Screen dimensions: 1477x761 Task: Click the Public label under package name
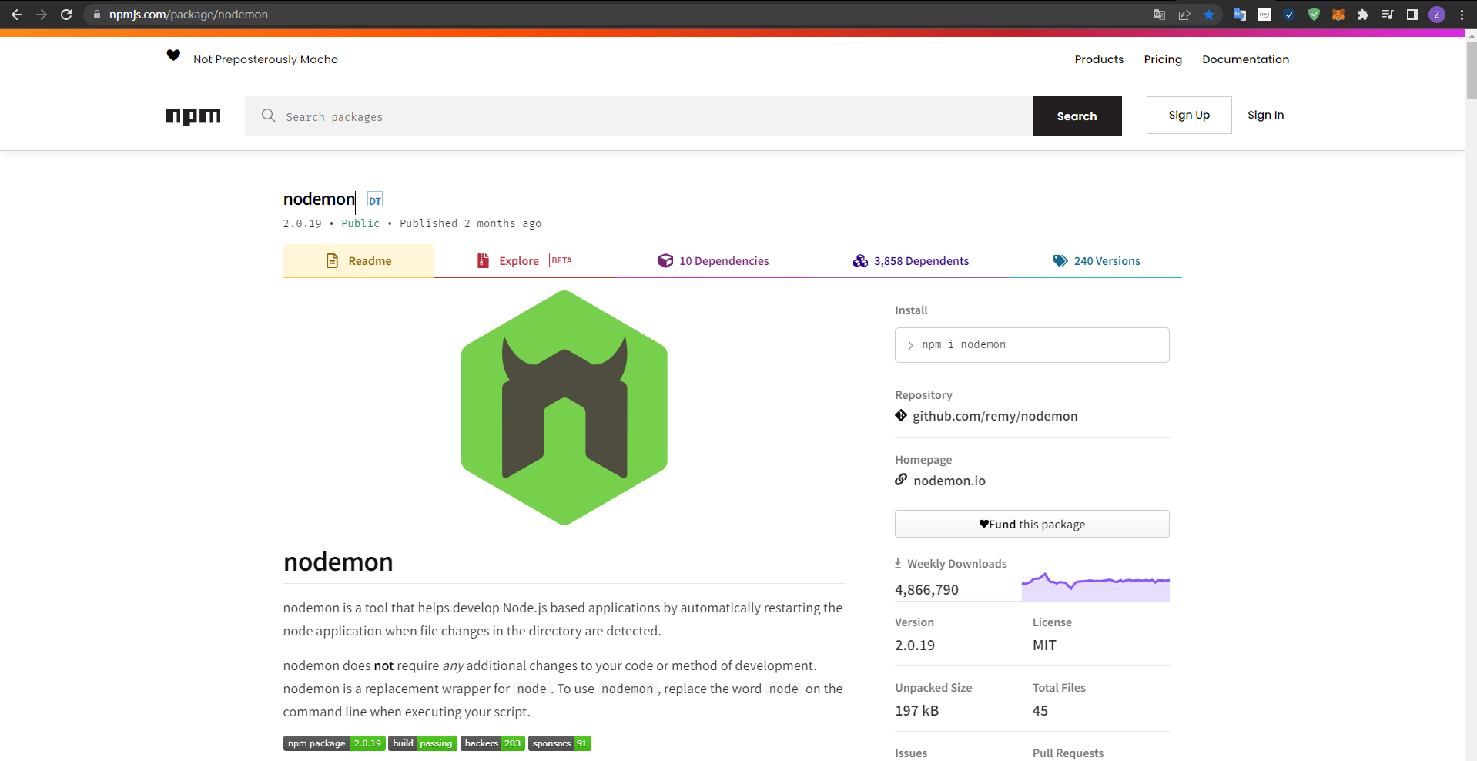(x=360, y=223)
